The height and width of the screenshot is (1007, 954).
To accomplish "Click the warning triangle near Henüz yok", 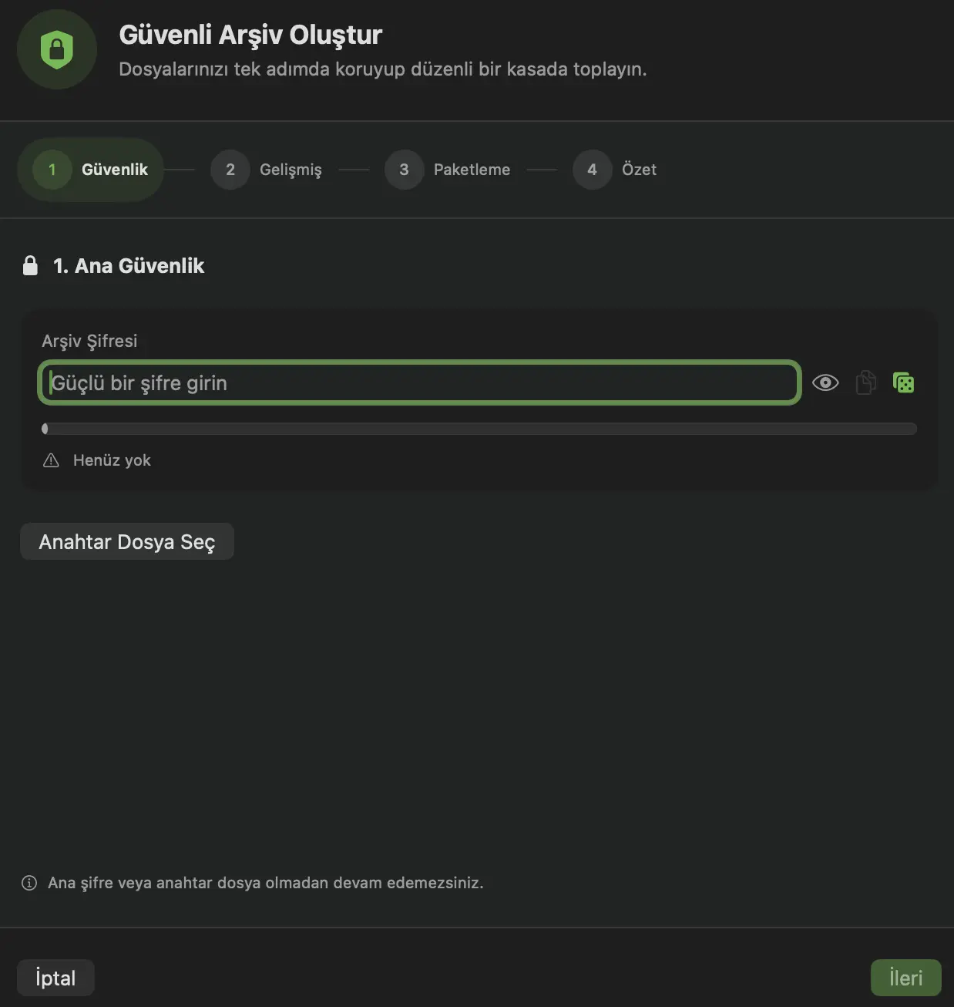I will (x=51, y=460).
